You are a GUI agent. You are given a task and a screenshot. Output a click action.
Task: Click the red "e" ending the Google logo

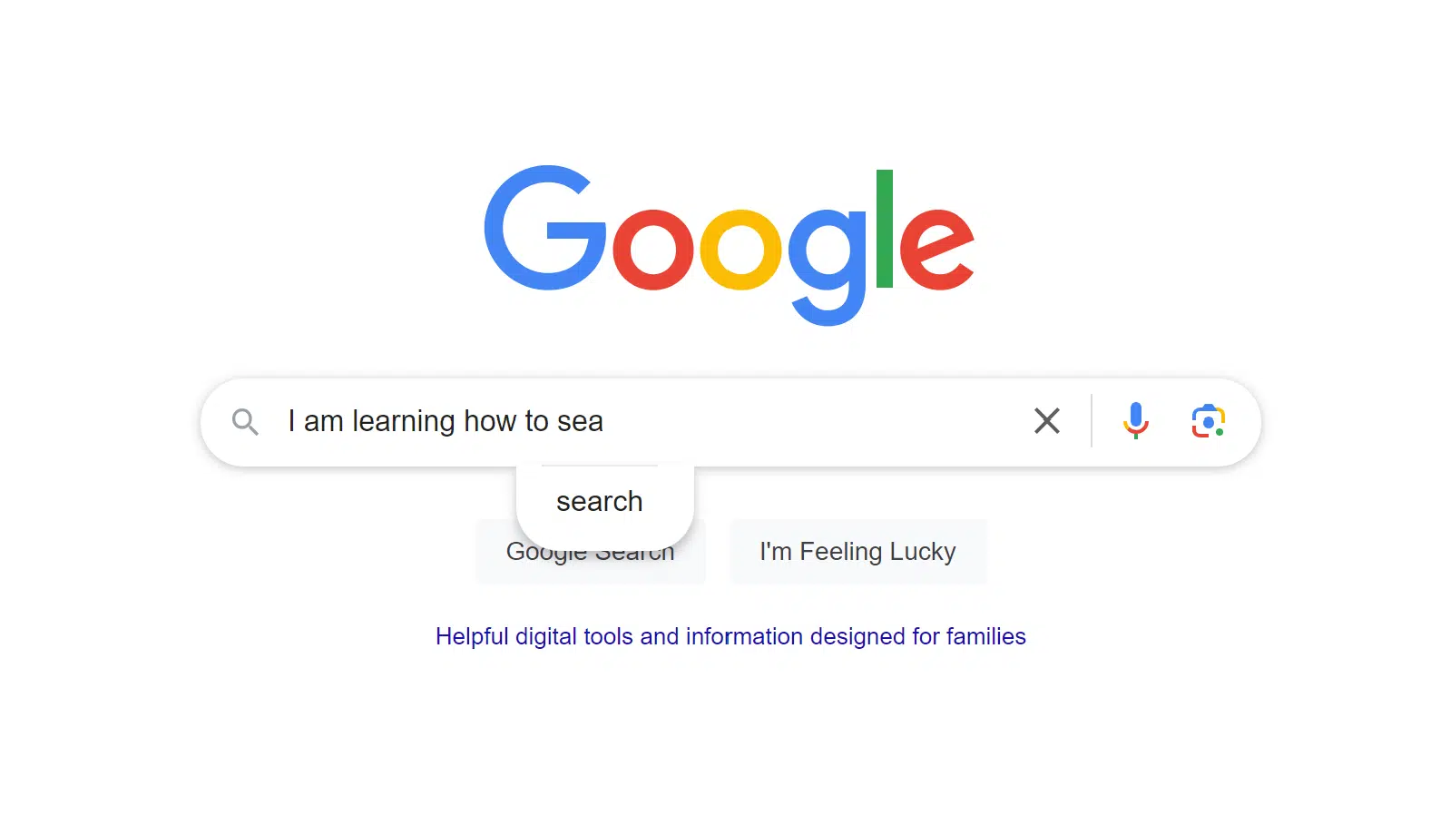(936, 249)
